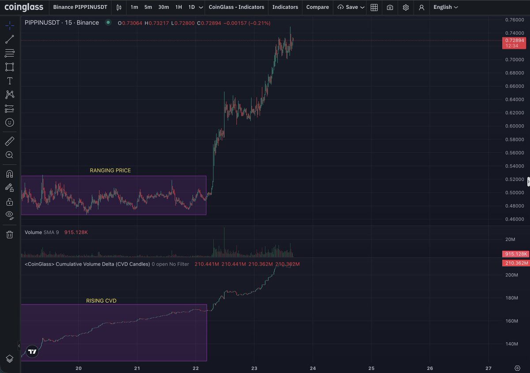Screen dimensions: 530x373
Task: Switch to the 1m timeframe
Action: [x=134, y=7]
